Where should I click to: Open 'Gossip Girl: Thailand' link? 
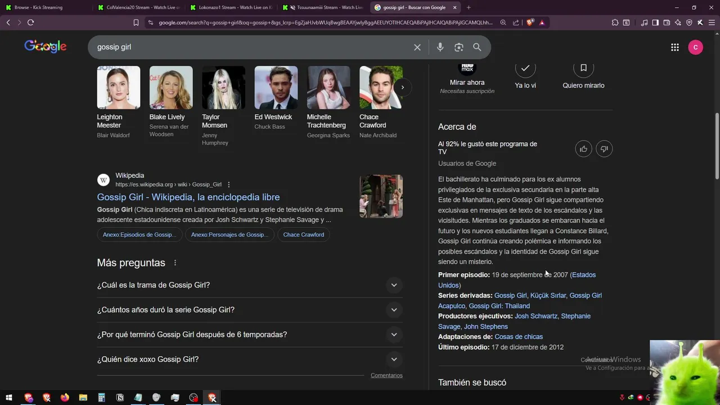pyautogui.click(x=499, y=306)
